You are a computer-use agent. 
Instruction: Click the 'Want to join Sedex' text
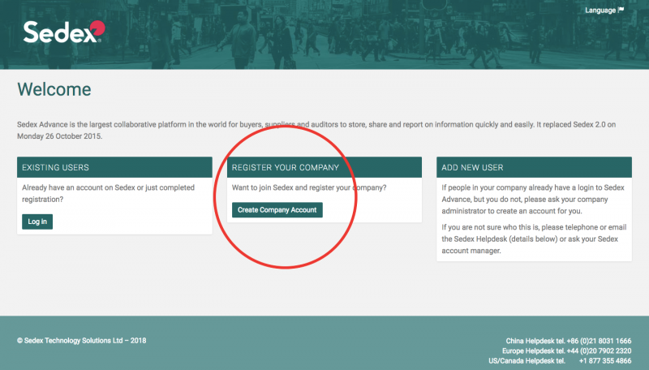click(309, 188)
